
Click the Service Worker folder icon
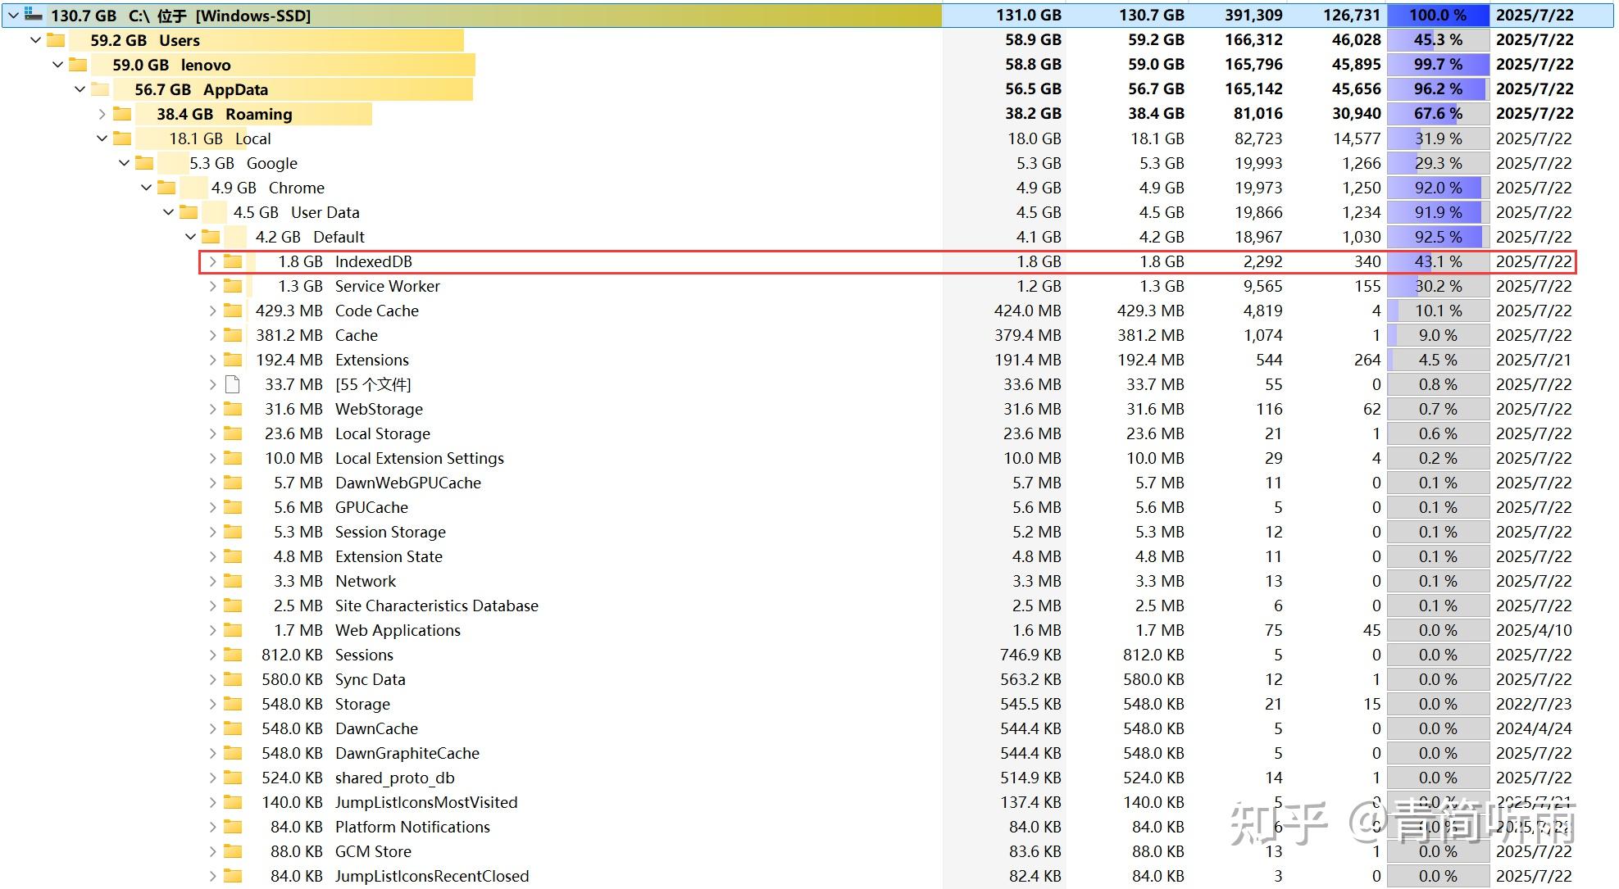coord(233,286)
